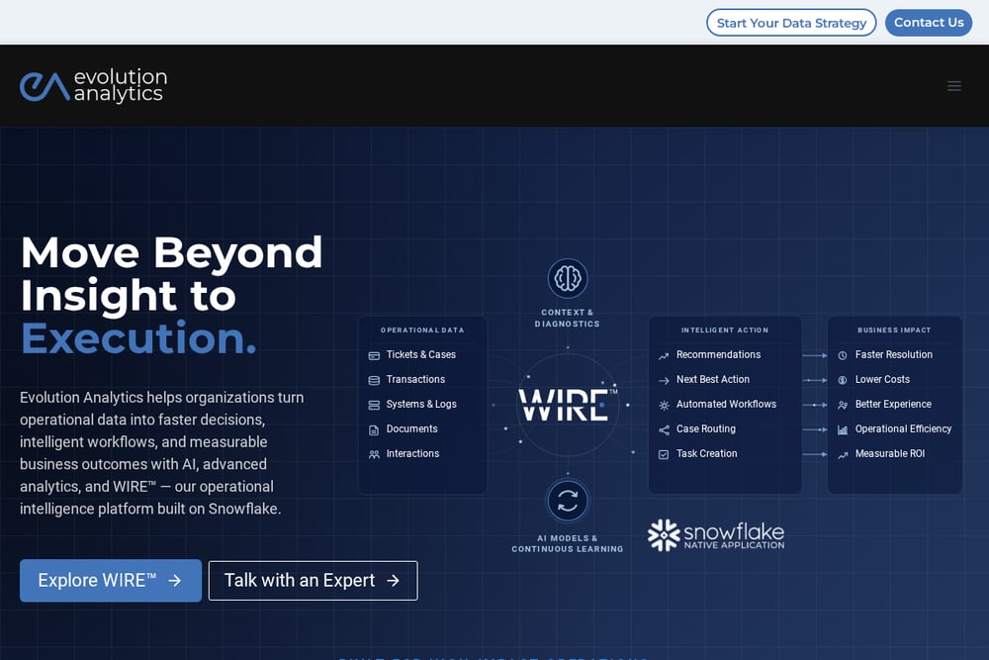989x660 pixels.
Task: Click the WIRE logo in the diagram
Action: (x=567, y=405)
